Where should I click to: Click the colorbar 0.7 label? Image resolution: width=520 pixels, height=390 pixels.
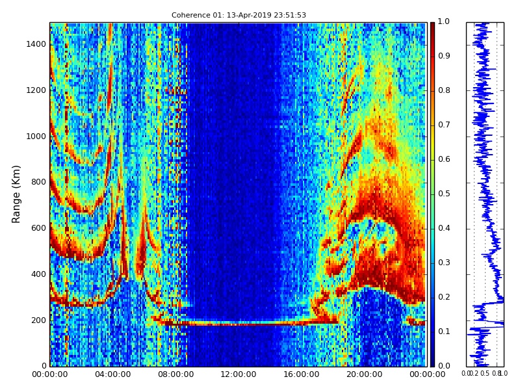tap(444, 125)
